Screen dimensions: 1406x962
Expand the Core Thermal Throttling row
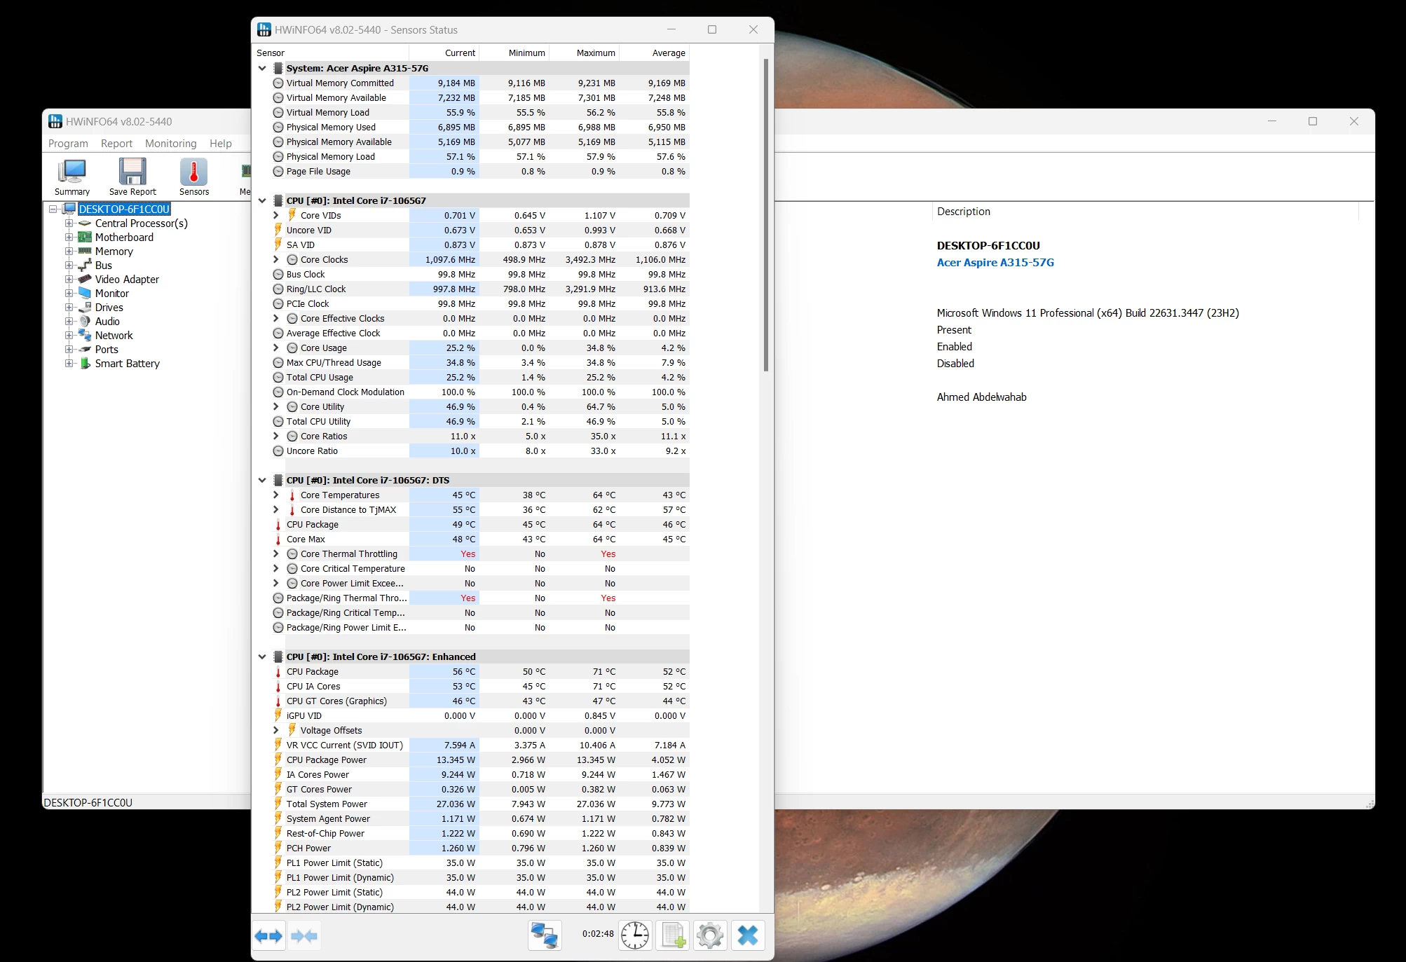click(x=276, y=554)
